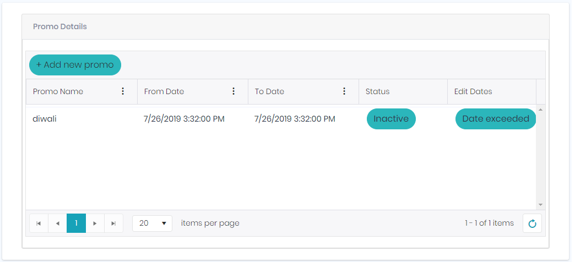Screen dimensions: 575x262
Task: Sort by Promo Name column header
Action: [58, 91]
